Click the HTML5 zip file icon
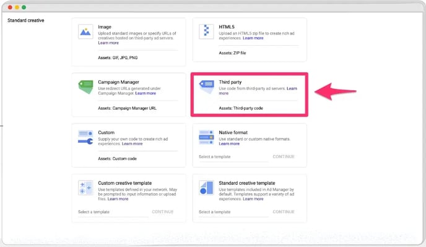Screen dimensions: 426x247 click(206, 33)
